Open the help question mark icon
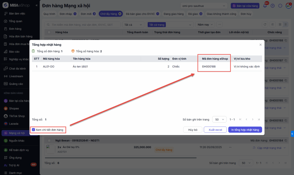This screenshot has height=175, width=294. [273, 6]
